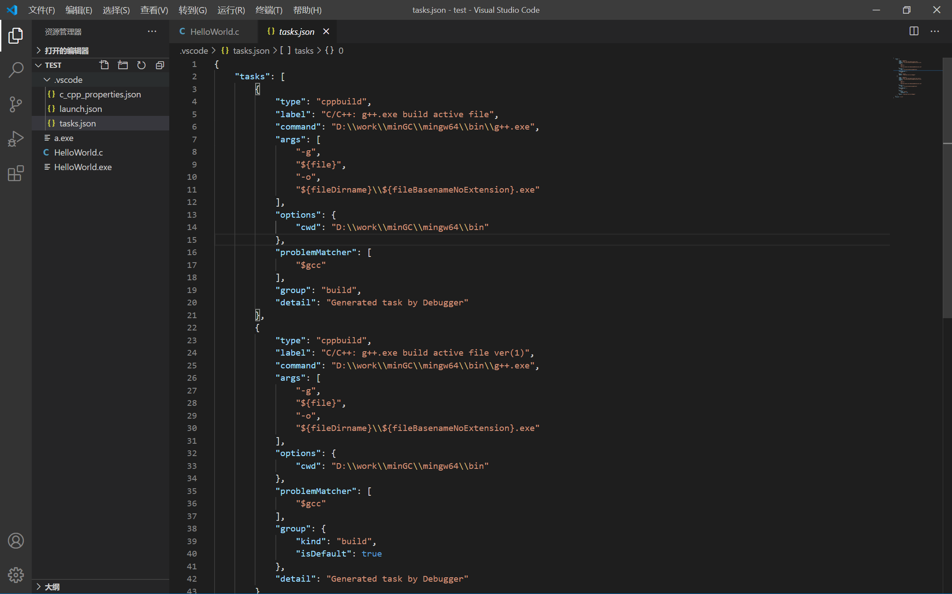Open the Extensions view
The width and height of the screenshot is (952, 594).
(16, 173)
